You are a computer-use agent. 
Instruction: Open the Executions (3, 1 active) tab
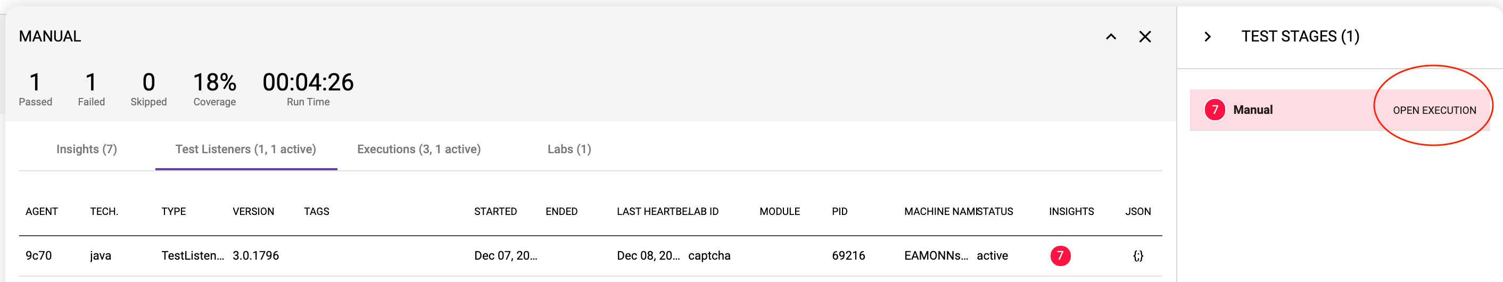pyautogui.click(x=418, y=150)
